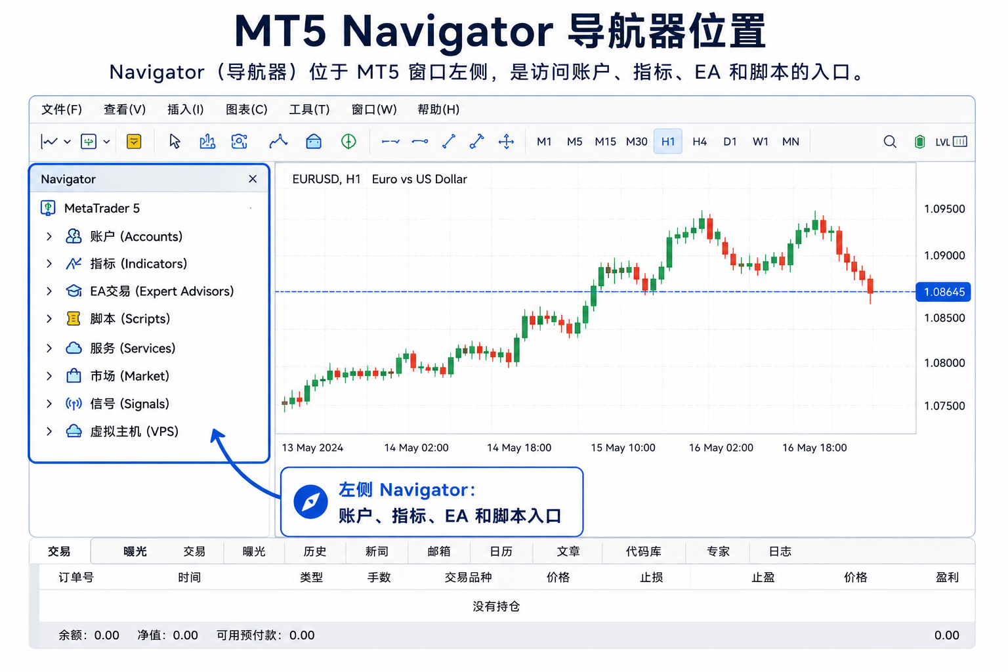Switch chart to M5 timeframe
The image size is (1008, 672).
pyautogui.click(x=574, y=141)
